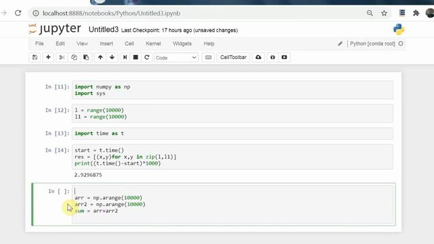The width and height of the screenshot is (434, 244).
Task: Click into the t.time() timing code cell
Action: pyautogui.click(x=232, y=157)
